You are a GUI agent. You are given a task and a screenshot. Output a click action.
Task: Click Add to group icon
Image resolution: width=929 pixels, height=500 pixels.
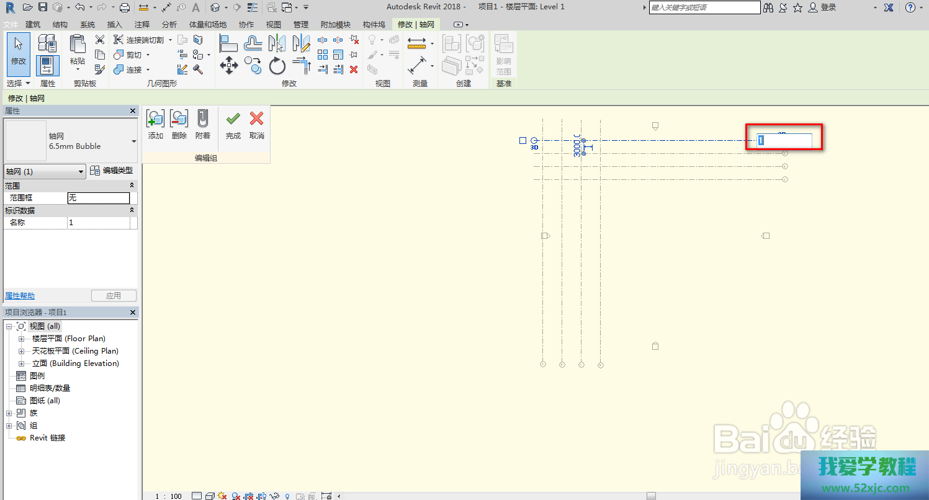155,118
